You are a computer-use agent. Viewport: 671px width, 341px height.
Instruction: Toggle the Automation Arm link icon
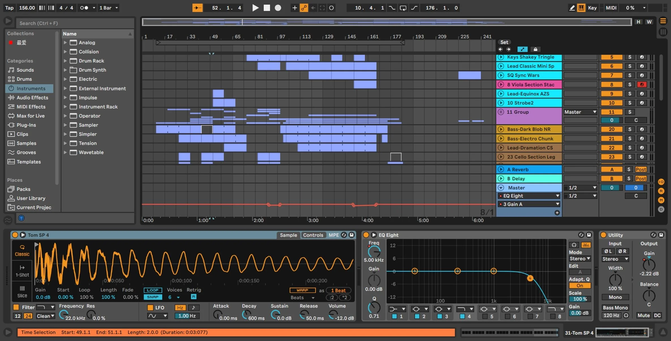click(304, 8)
